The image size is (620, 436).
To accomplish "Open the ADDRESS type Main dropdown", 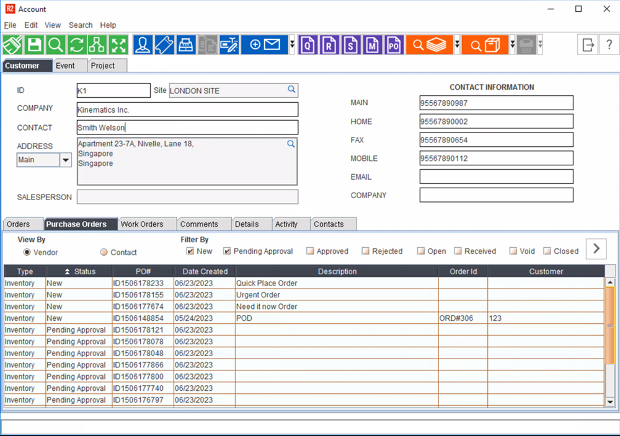I will tap(66, 160).
